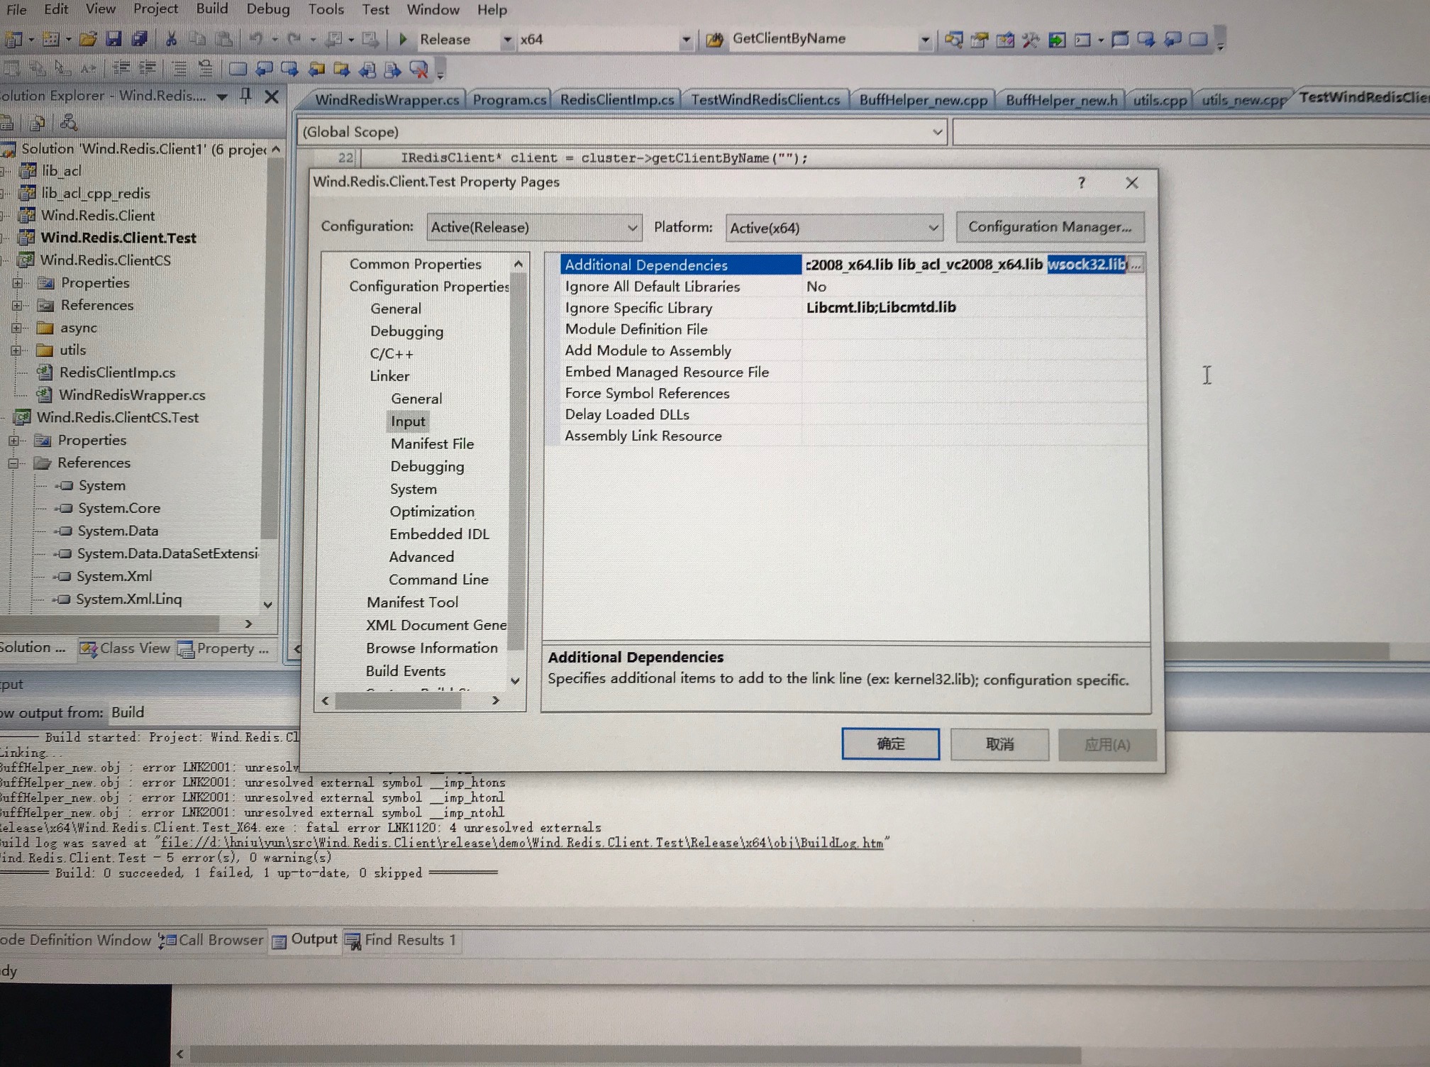Collapse References under Wind.Redis.ClientCS.Test
Screen dimensions: 1430x1067
click(13, 463)
